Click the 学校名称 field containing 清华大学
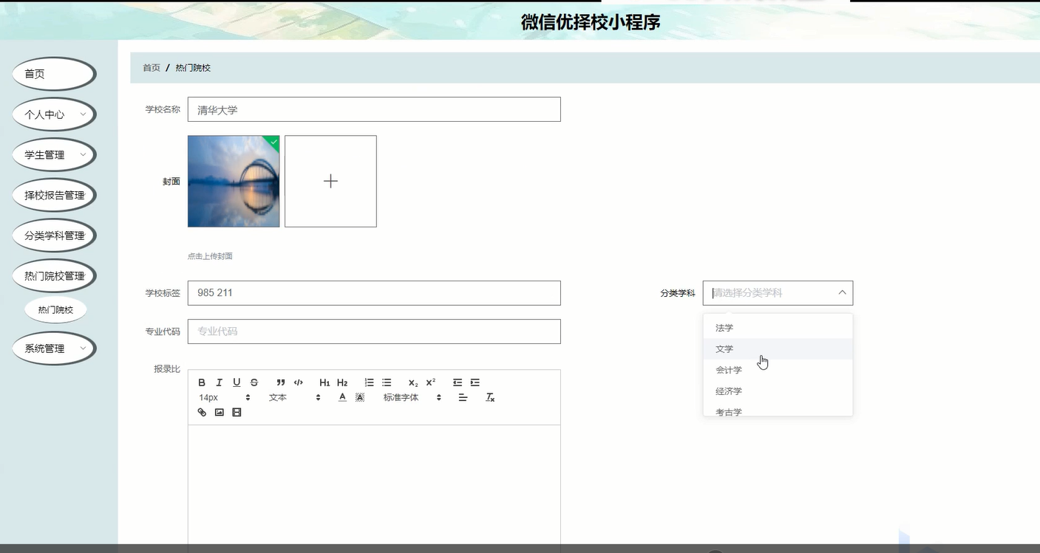Image resolution: width=1040 pixels, height=553 pixels. [374, 109]
